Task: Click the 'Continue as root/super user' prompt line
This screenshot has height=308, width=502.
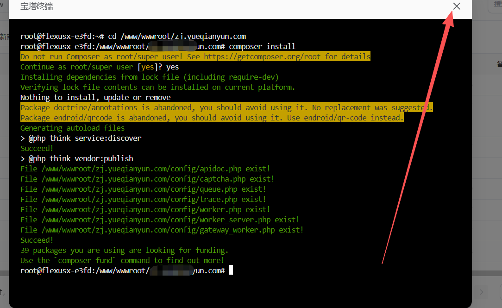Action: [100, 67]
